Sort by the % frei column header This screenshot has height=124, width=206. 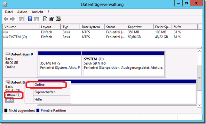[x=185, y=27]
